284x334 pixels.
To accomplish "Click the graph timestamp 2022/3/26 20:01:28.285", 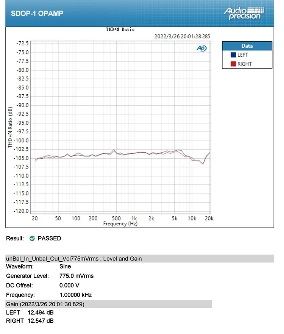I will coord(182,36).
